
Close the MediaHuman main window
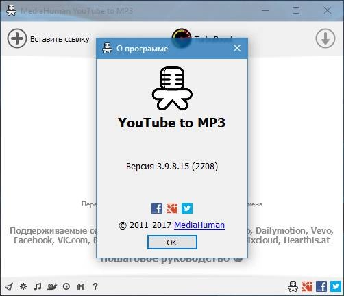click(328, 10)
